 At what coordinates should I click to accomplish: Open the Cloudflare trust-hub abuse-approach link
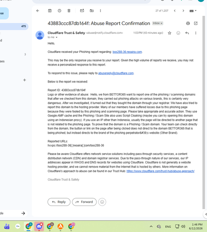coord(161,171)
